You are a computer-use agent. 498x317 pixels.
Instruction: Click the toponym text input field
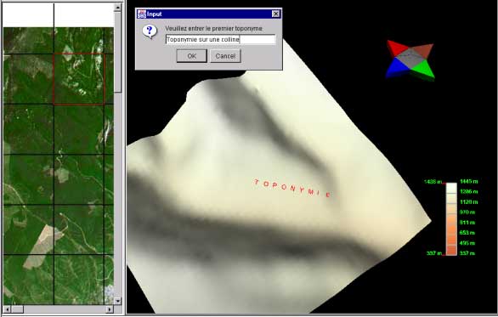[x=220, y=39]
